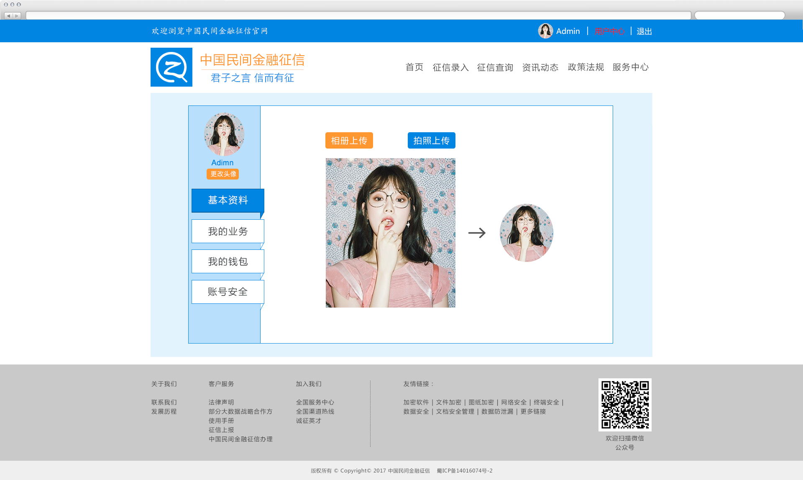Click the sidebar profile avatar
Image resolution: width=803 pixels, height=480 pixels.
click(x=224, y=134)
